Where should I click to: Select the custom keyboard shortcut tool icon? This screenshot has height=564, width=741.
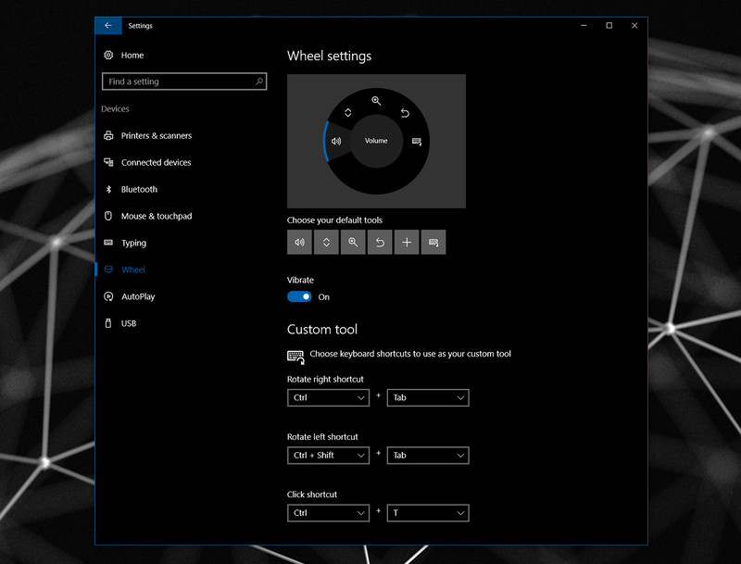(x=433, y=242)
